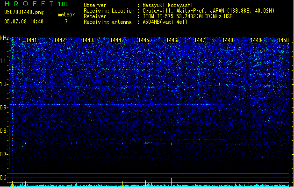294x187 pixels.
Task: Select the observer name Masayuki Kobayashi
Action: (168, 5)
